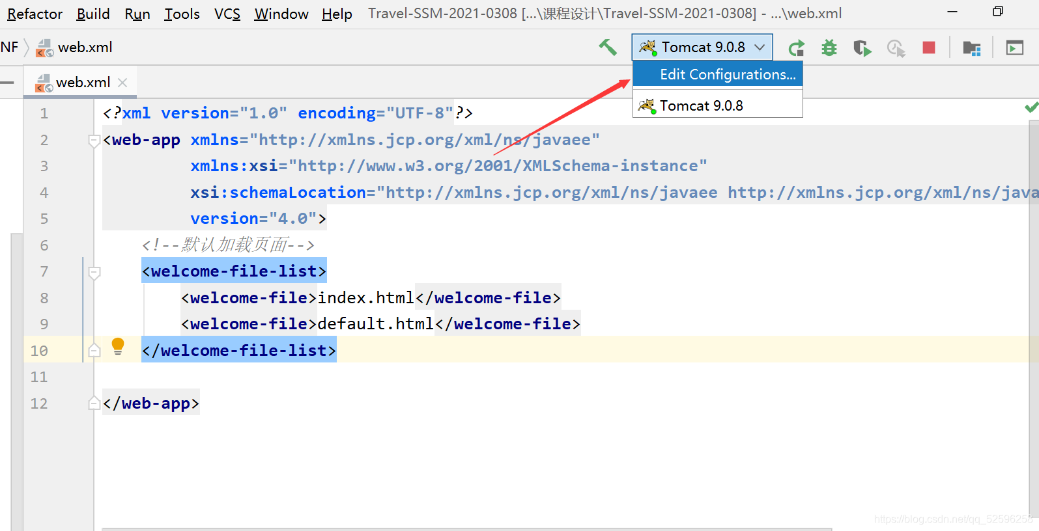Open the VCS menu
The image size is (1039, 531).
point(227,14)
